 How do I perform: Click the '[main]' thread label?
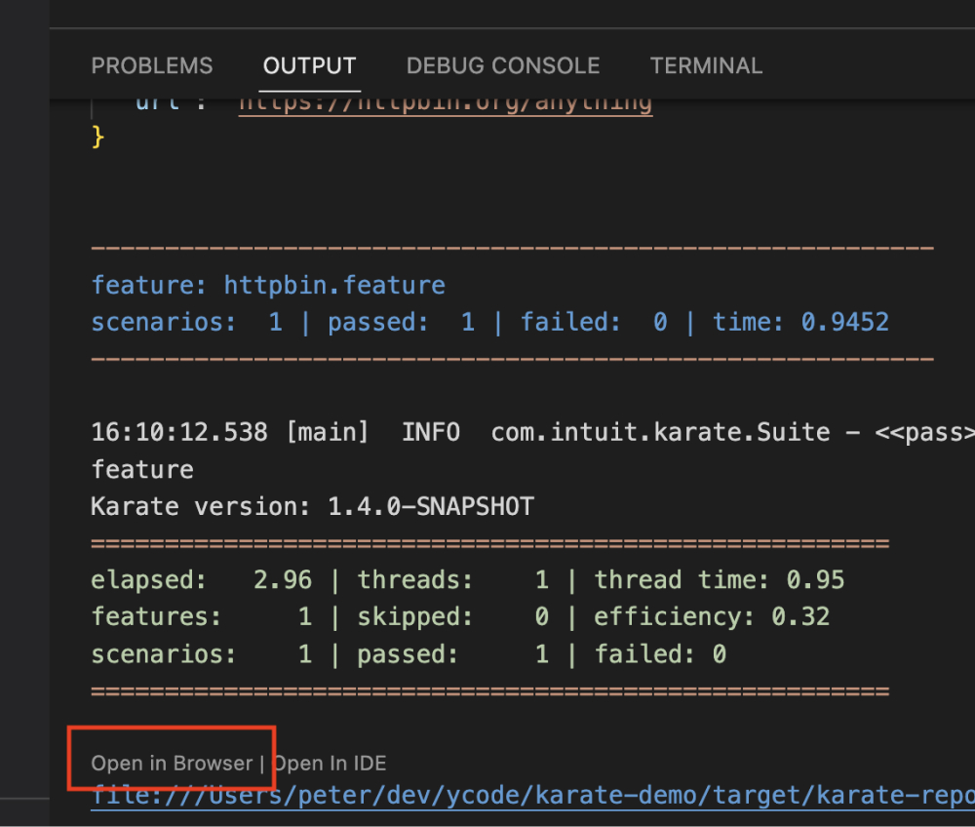[327, 432]
